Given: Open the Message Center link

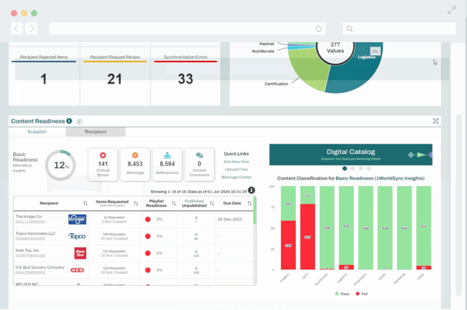Looking at the screenshot, I should [x=236, y=177].
